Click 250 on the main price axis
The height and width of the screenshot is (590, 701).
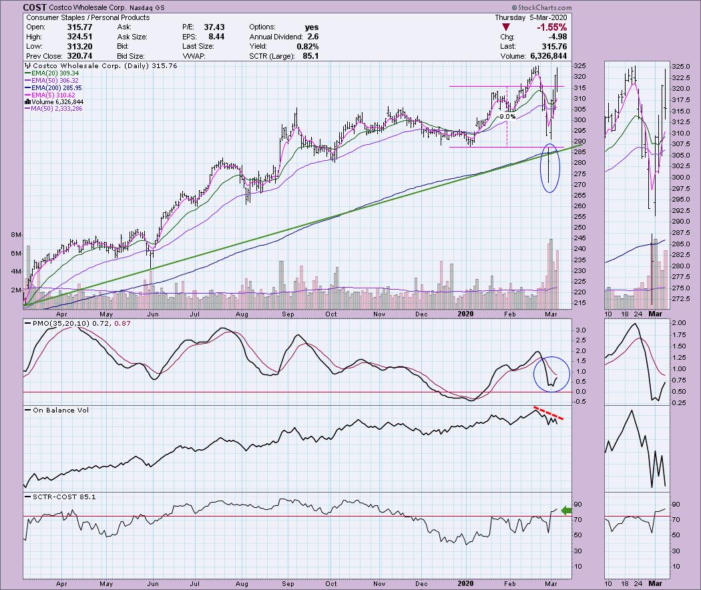(579, 228)
